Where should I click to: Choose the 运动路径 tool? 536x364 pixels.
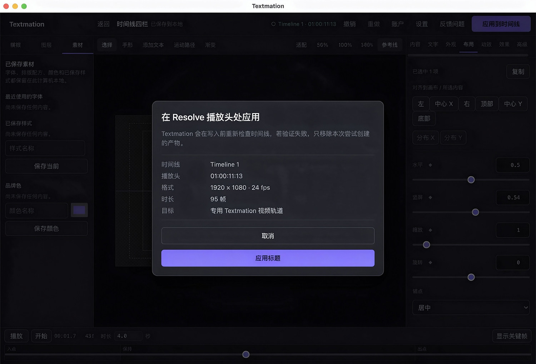(x=184, y=45)
